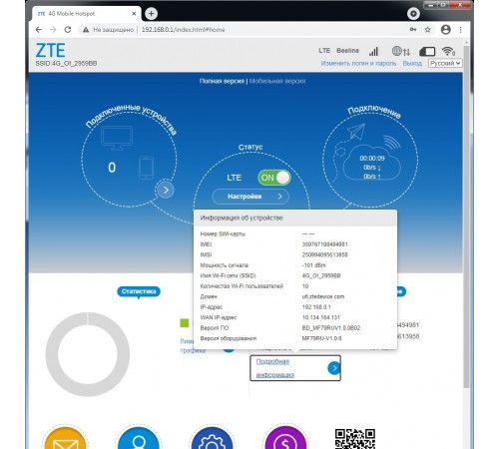
Task: Go forward in browser history
Action: [53, 30]
